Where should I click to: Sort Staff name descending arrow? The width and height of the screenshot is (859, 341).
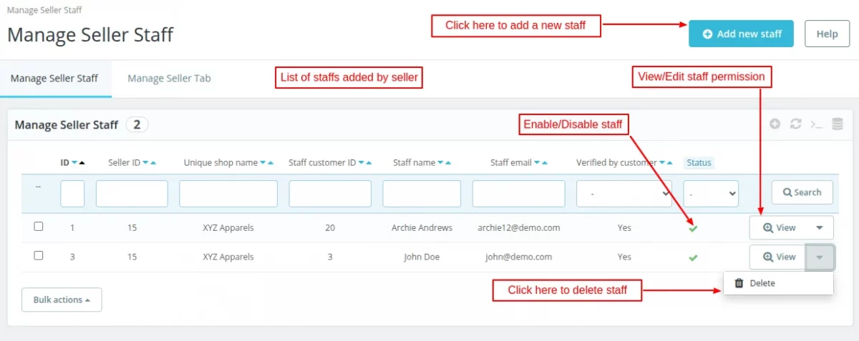click(440, 163)
